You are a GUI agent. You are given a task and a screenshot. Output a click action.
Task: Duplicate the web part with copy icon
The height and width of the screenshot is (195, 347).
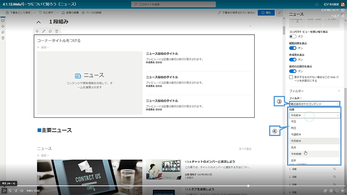pyautogui.click(x=50, y=32)
